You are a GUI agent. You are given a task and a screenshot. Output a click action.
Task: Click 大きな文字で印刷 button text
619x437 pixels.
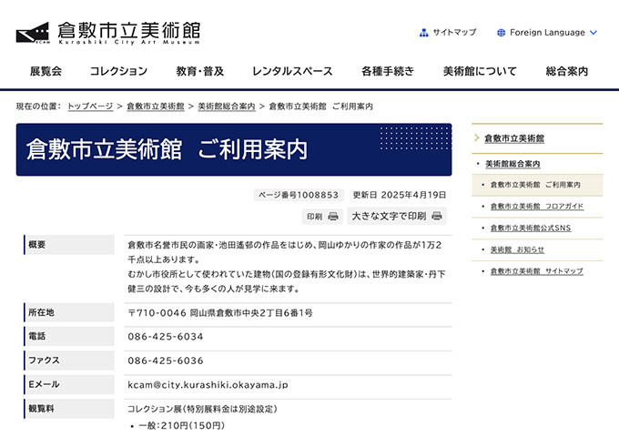coord(389,217)
